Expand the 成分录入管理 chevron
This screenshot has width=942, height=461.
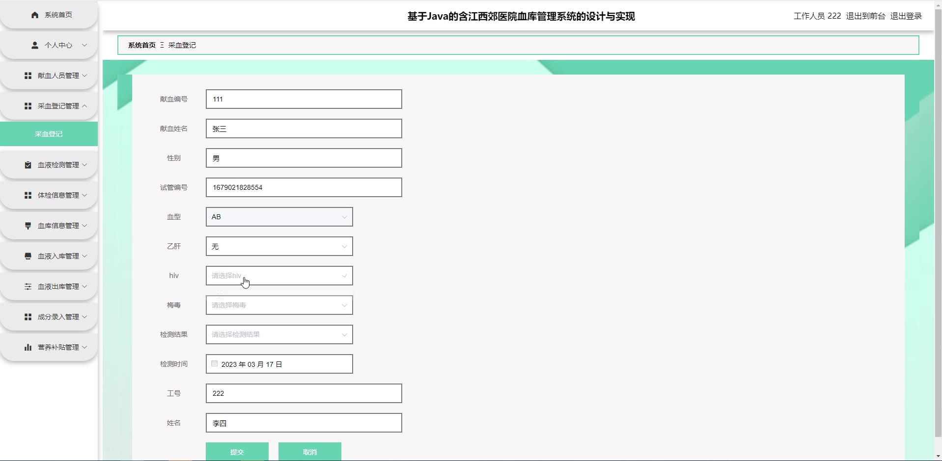click(84, 317)
